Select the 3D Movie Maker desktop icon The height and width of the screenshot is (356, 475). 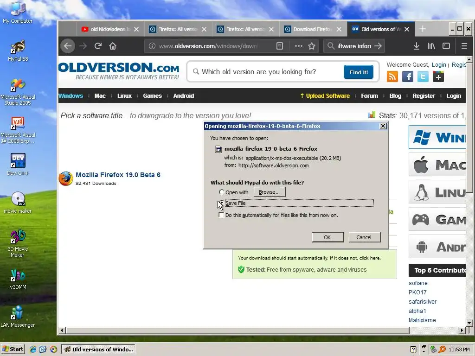click(x=18, y=243)
